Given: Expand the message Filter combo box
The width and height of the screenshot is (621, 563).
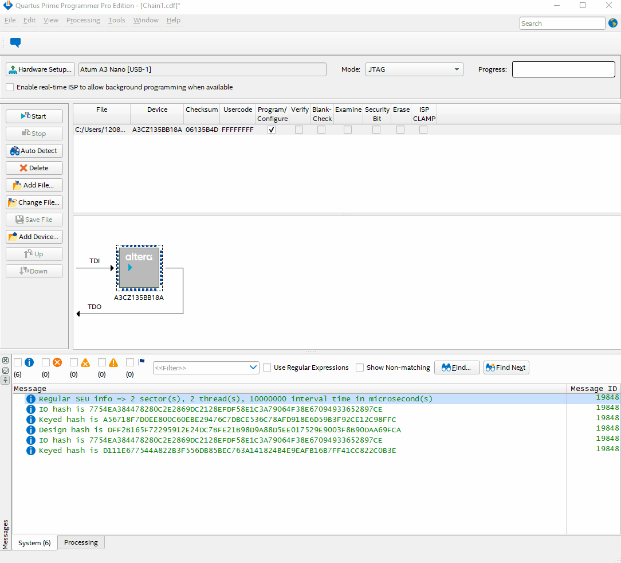Looking at the screenshot, I should (x=254, y=367).
